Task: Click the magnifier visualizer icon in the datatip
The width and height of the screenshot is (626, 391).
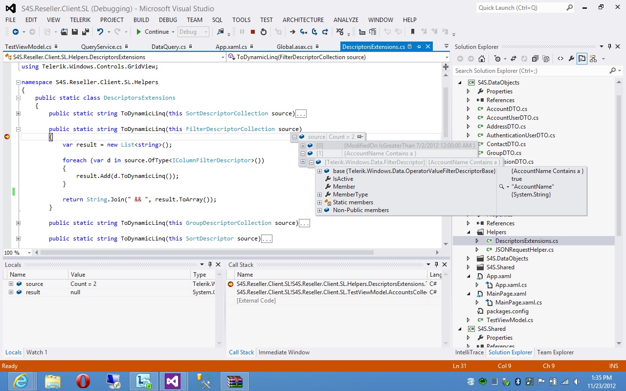Action: pyautogui.click(x=501, y=187)
